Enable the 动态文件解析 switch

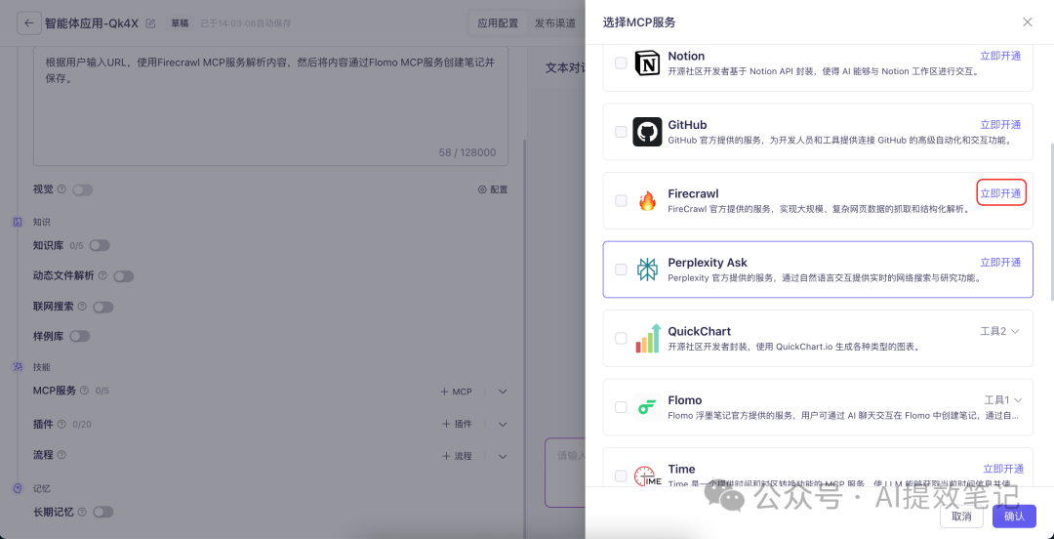pyautogui.click(x=124, y=276)
